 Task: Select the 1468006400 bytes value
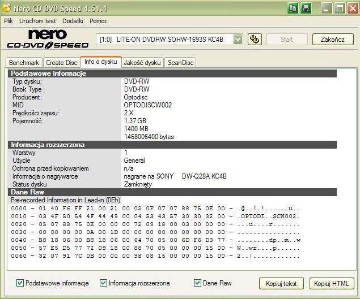[149, 137]
